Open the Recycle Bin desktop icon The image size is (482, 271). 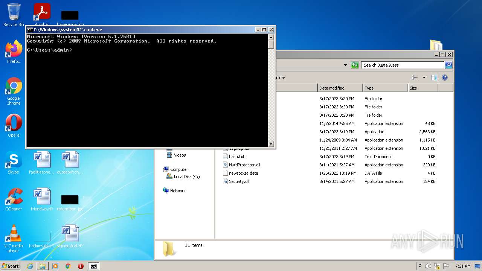pyautogui.click(x=14, y=15)
